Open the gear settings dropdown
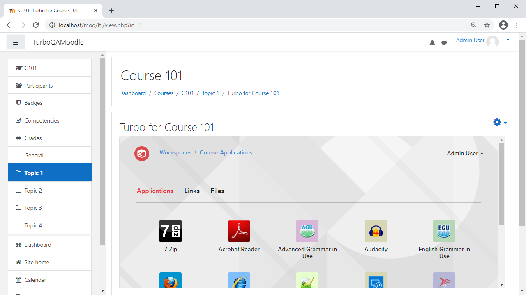The image size is (526, 295). (x=497, y=122)
